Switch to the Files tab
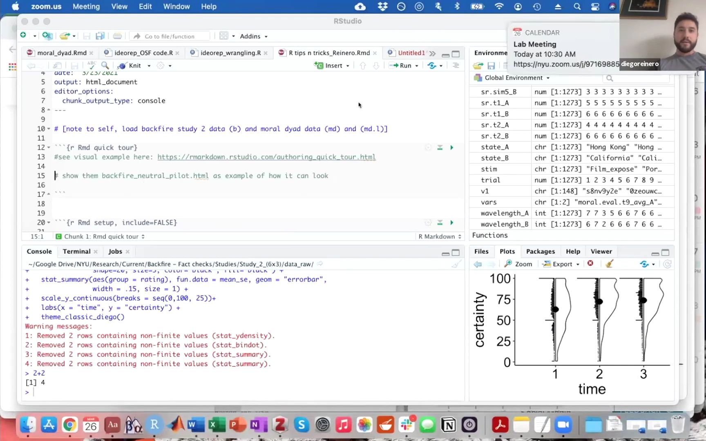706x441 pixels. [481, 252]
